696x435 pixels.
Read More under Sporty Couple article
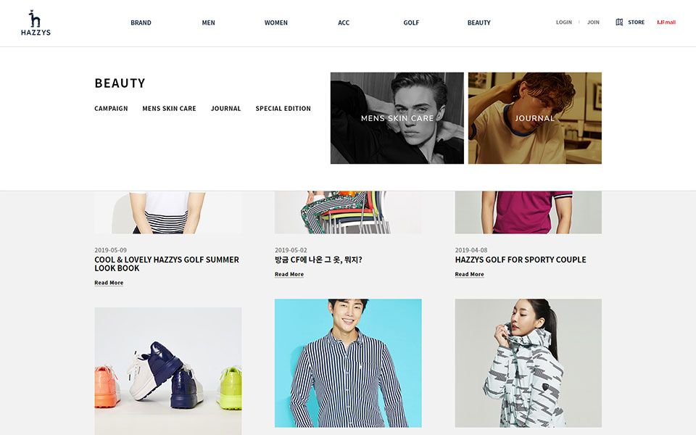click(x=469, y=274)
